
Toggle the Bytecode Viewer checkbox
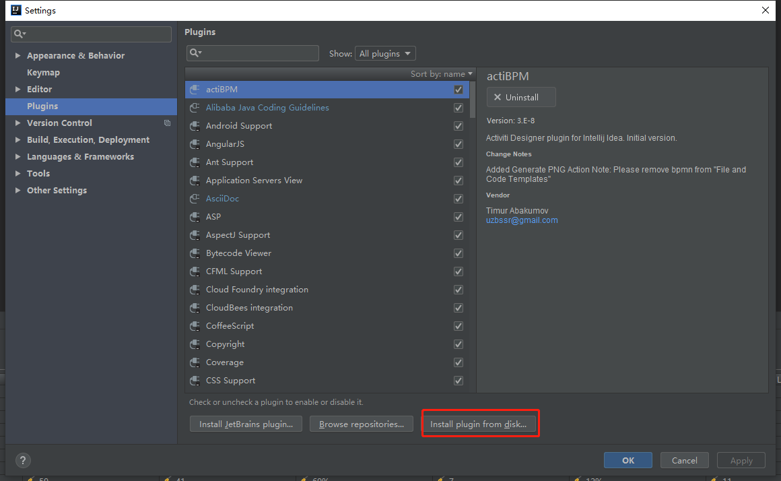click(459, 253)
